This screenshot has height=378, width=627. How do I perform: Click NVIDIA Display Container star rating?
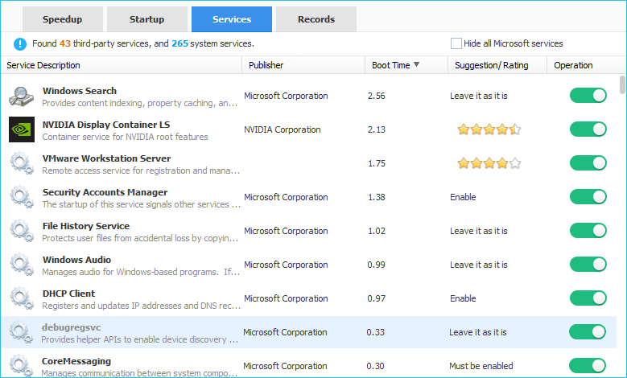pyautogui.click(x=489, y=129)
